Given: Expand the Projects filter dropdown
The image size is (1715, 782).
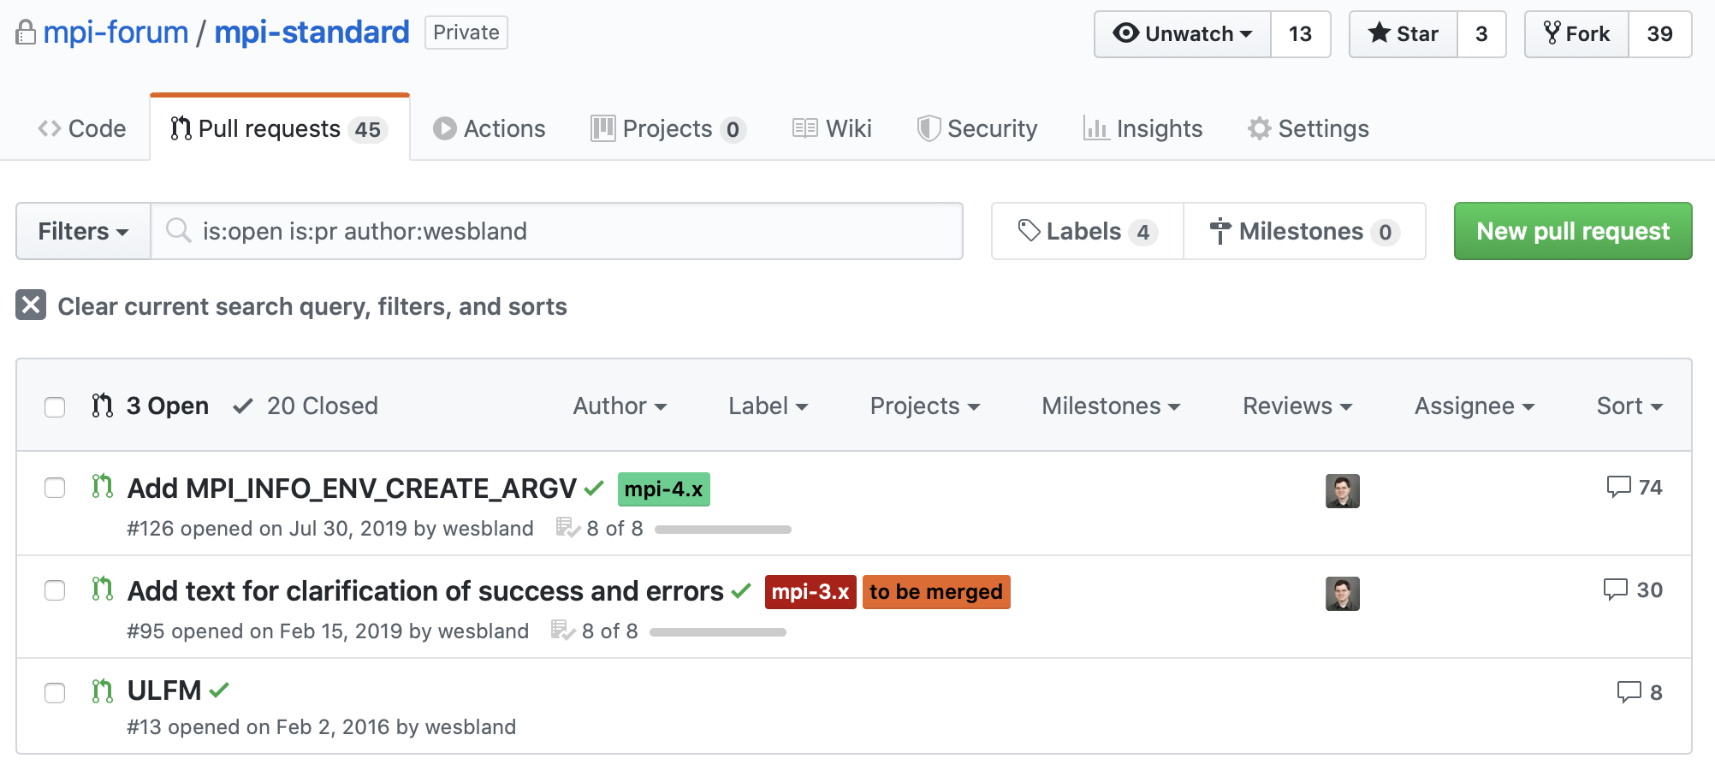Looking at the screenshot, I should coord(924,406).
